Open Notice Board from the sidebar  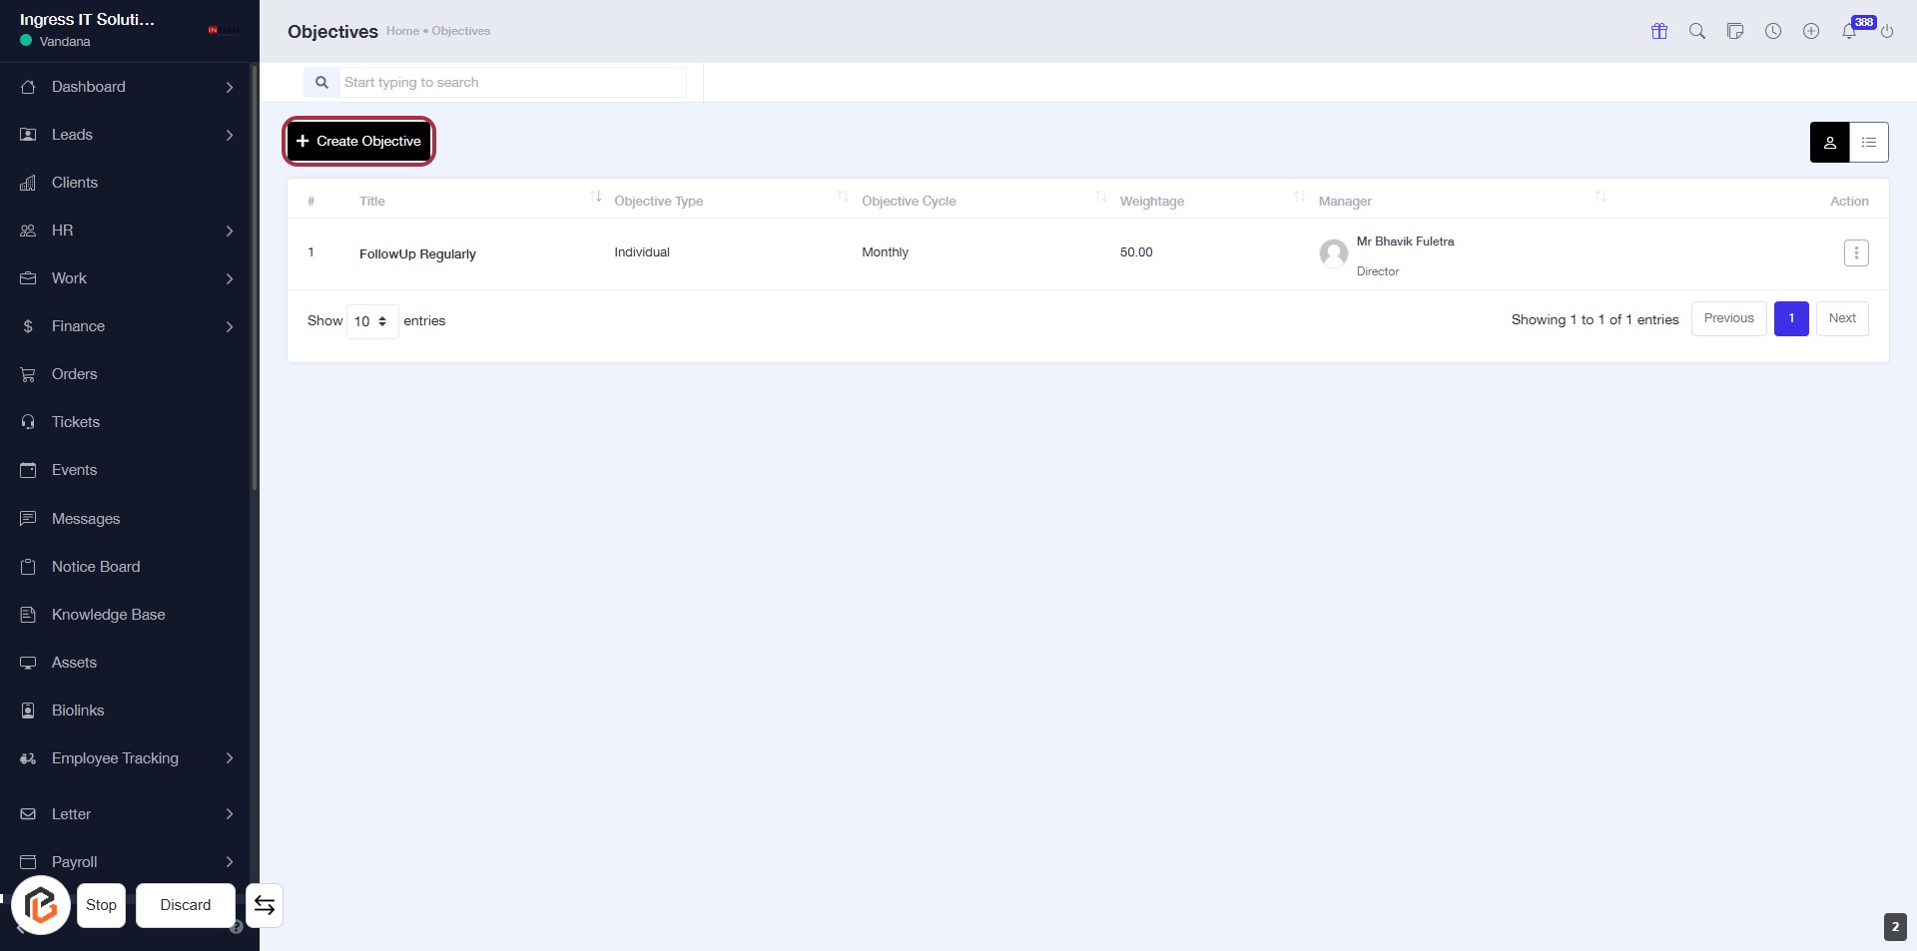(x=96, y=567)
